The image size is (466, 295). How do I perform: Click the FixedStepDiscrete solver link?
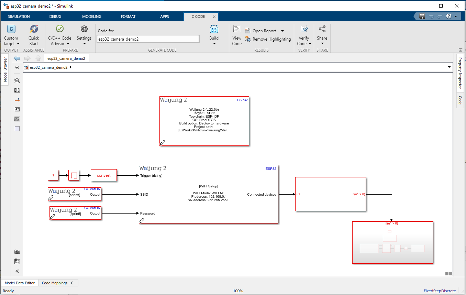[440, 291]
